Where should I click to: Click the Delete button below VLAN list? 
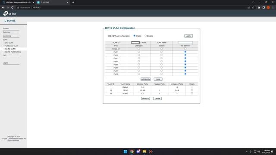click(157, 99)
